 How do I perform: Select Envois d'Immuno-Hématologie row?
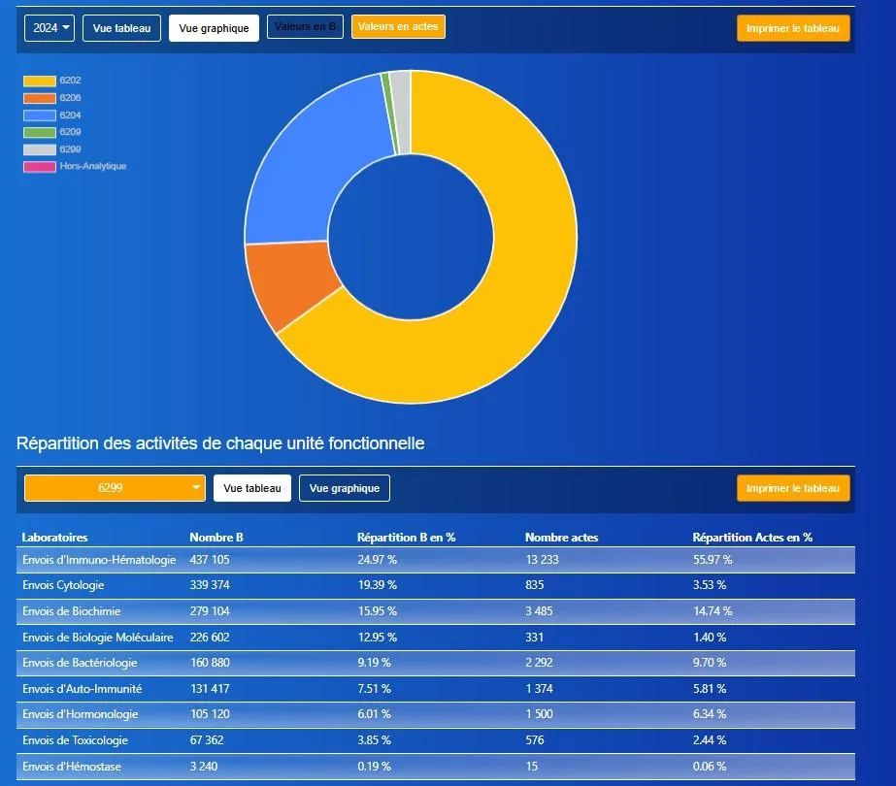click(436, 560)
